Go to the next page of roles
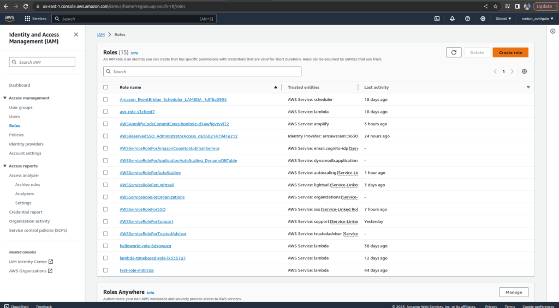This screenshot has height=308, width=559. pos(512,71)
